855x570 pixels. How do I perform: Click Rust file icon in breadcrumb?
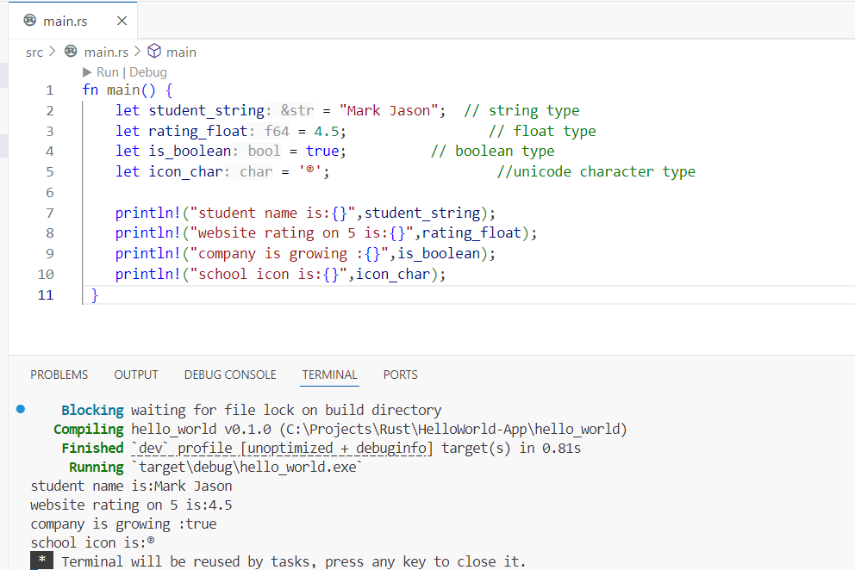71,51
